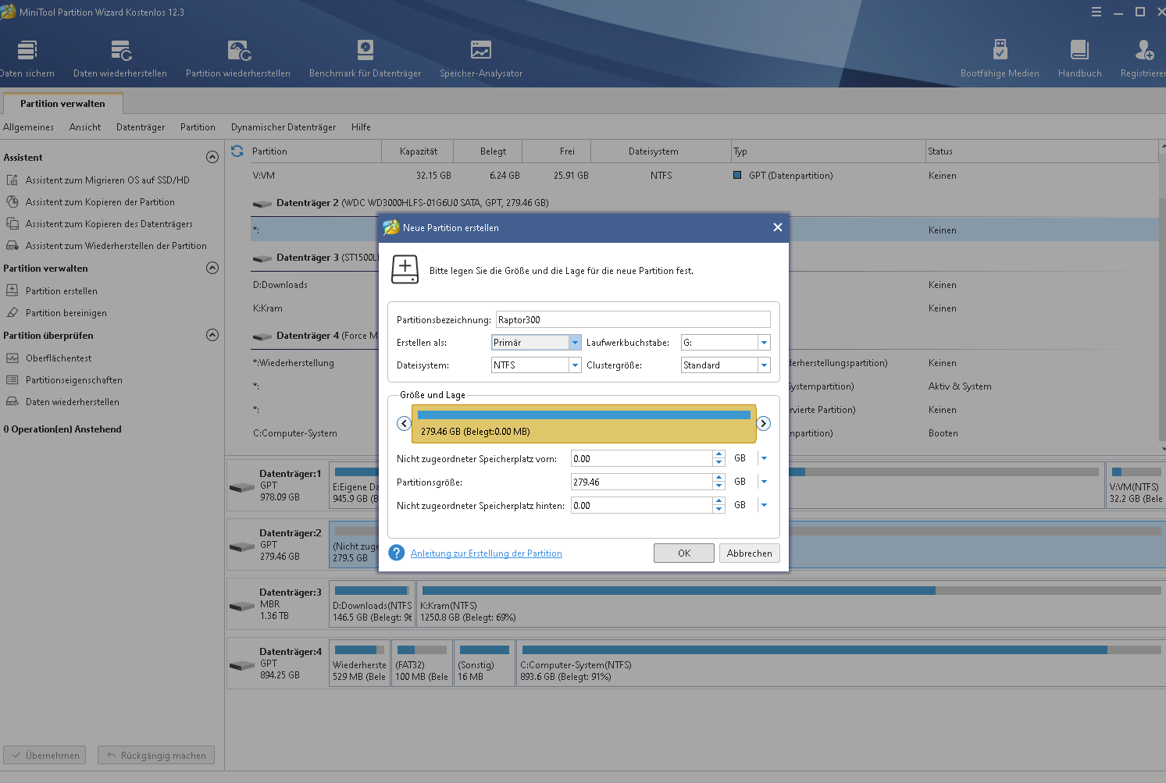This screenshot has width=1166, height=783.
Task: Expand the Dateisystem combo box
Action: 575,365
